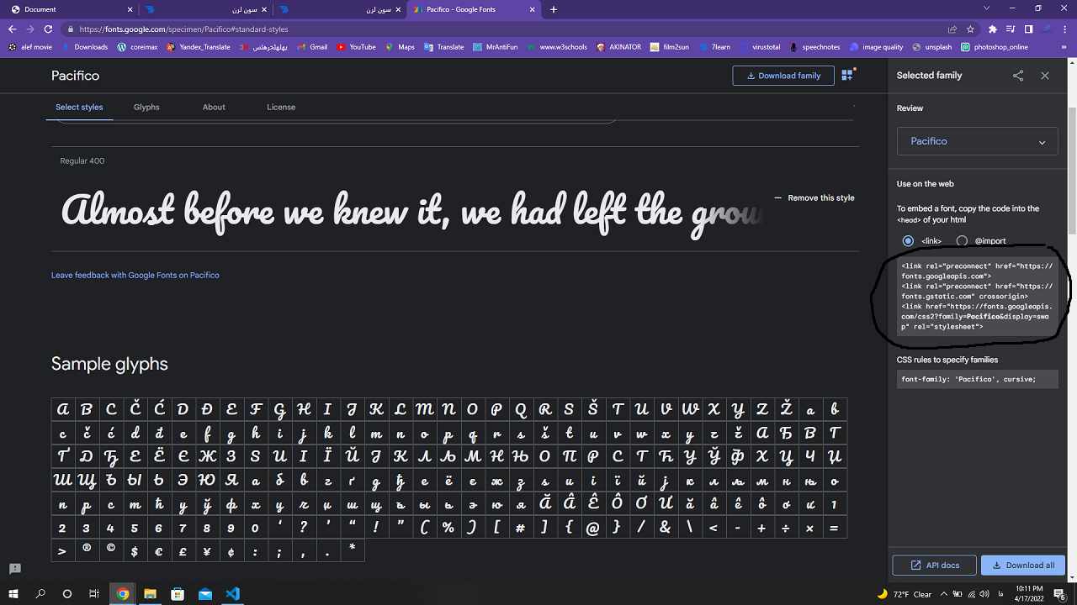
Task: Open the photoshop_online bookmark
Action: [x=995, y=47]
